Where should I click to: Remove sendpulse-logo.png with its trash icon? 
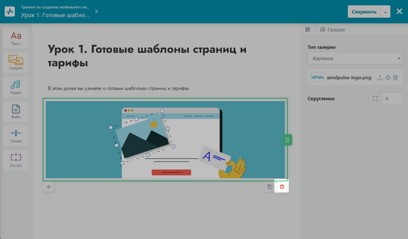395,77
